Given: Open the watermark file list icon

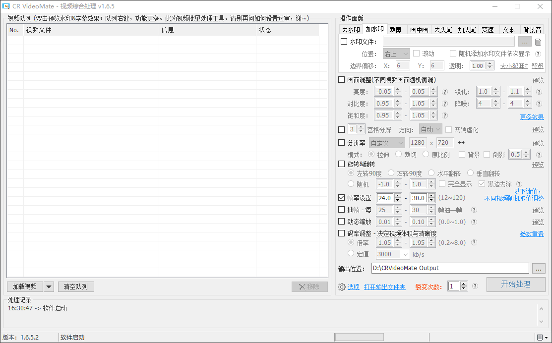Looking at the screenshot, I should click(538, 42).
